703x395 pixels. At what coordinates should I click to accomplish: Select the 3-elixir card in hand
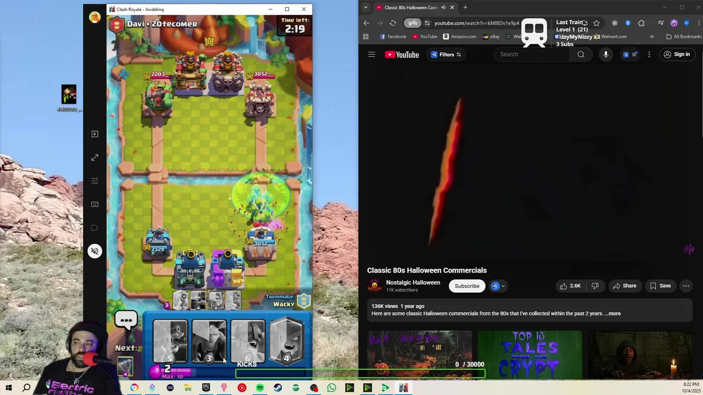(209, 342)
